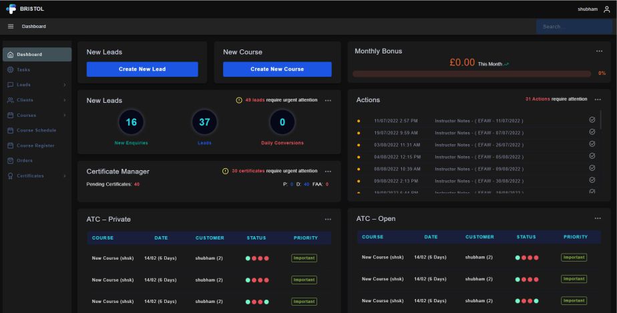617x313 pixels.
Task: Click the 37 Leads counter circle
Action: [x=204, y=122]
